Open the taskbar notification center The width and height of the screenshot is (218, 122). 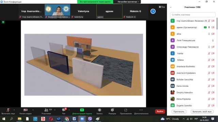[213, 119]
